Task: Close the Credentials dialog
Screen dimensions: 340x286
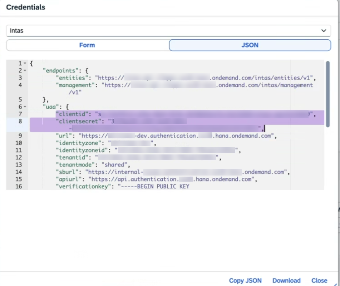Action: click(x=319, y=281)
